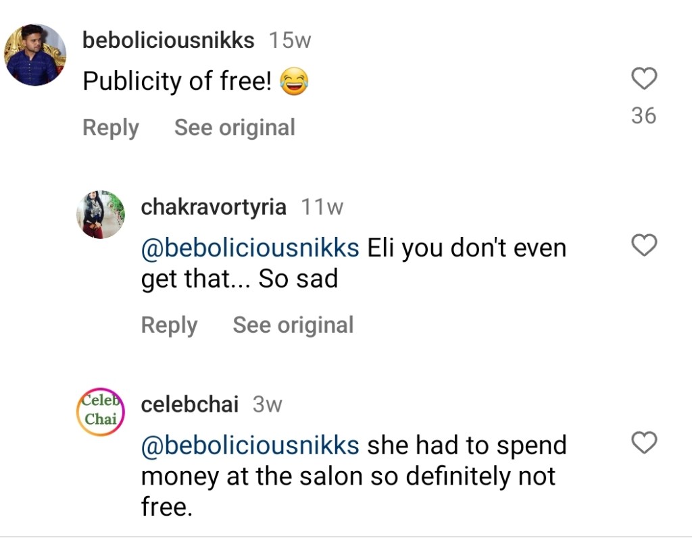
Task: Tap @beboliciousnikks mention in celebchai's reply
Action: (250, 445)
